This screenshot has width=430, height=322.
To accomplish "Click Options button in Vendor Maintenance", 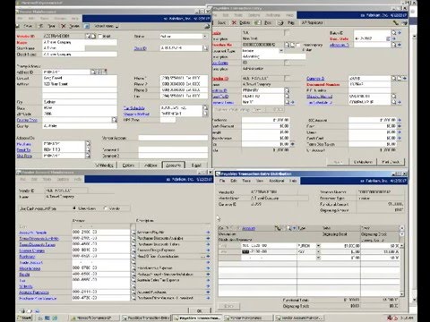I will pos(128,165).
